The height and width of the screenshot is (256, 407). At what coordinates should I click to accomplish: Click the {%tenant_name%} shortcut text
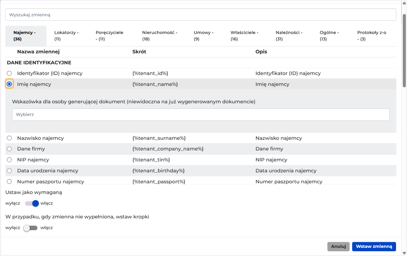155,84
